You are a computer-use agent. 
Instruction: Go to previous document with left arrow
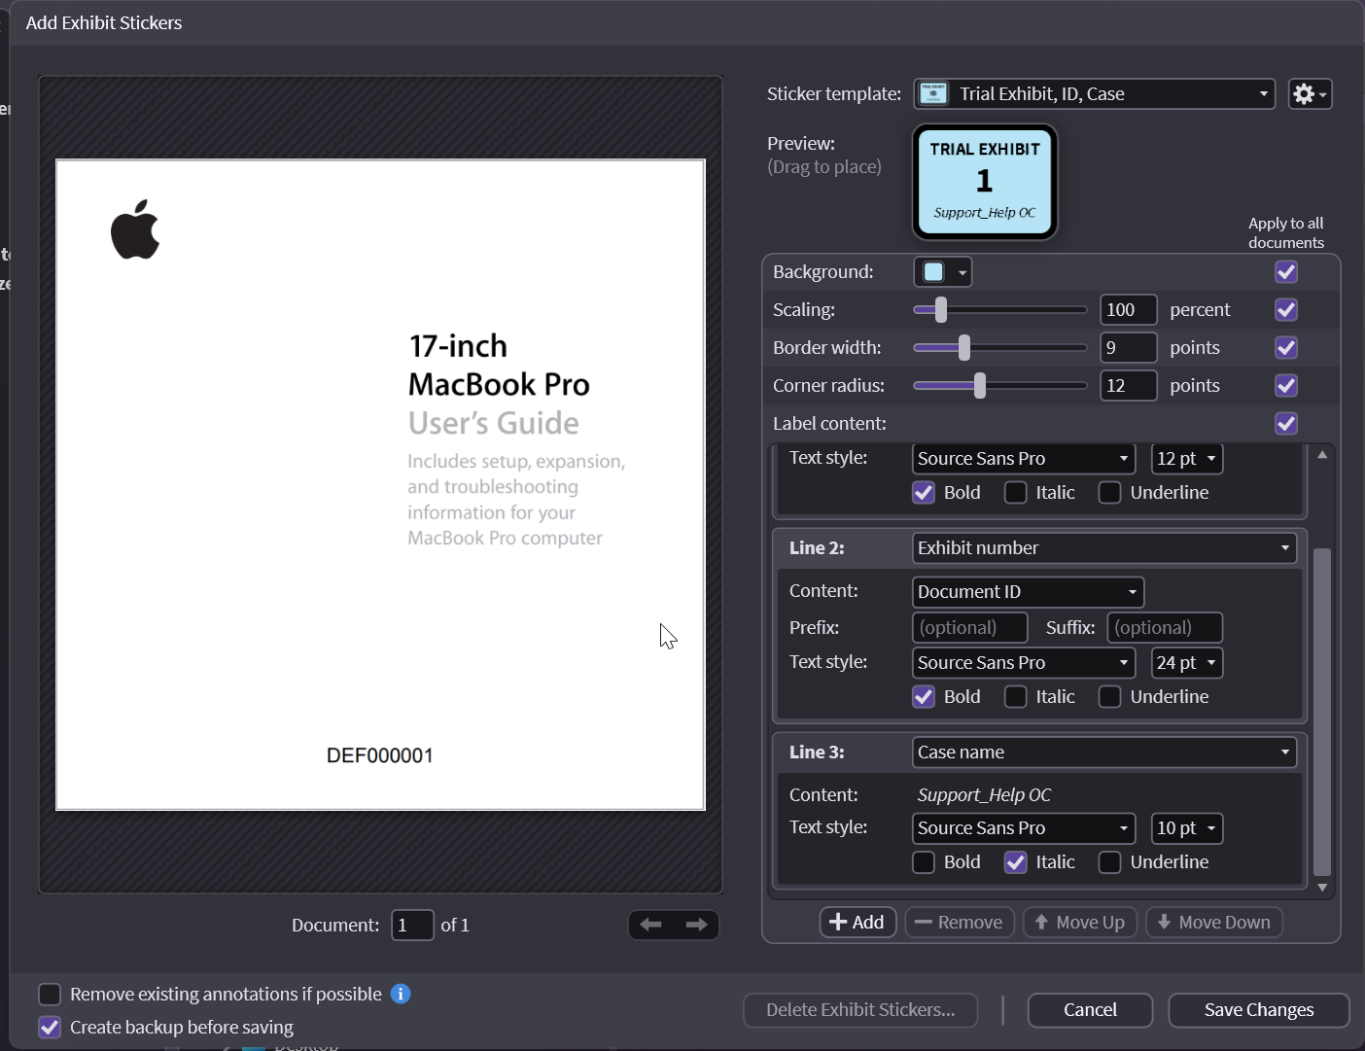tap(651, 925)
